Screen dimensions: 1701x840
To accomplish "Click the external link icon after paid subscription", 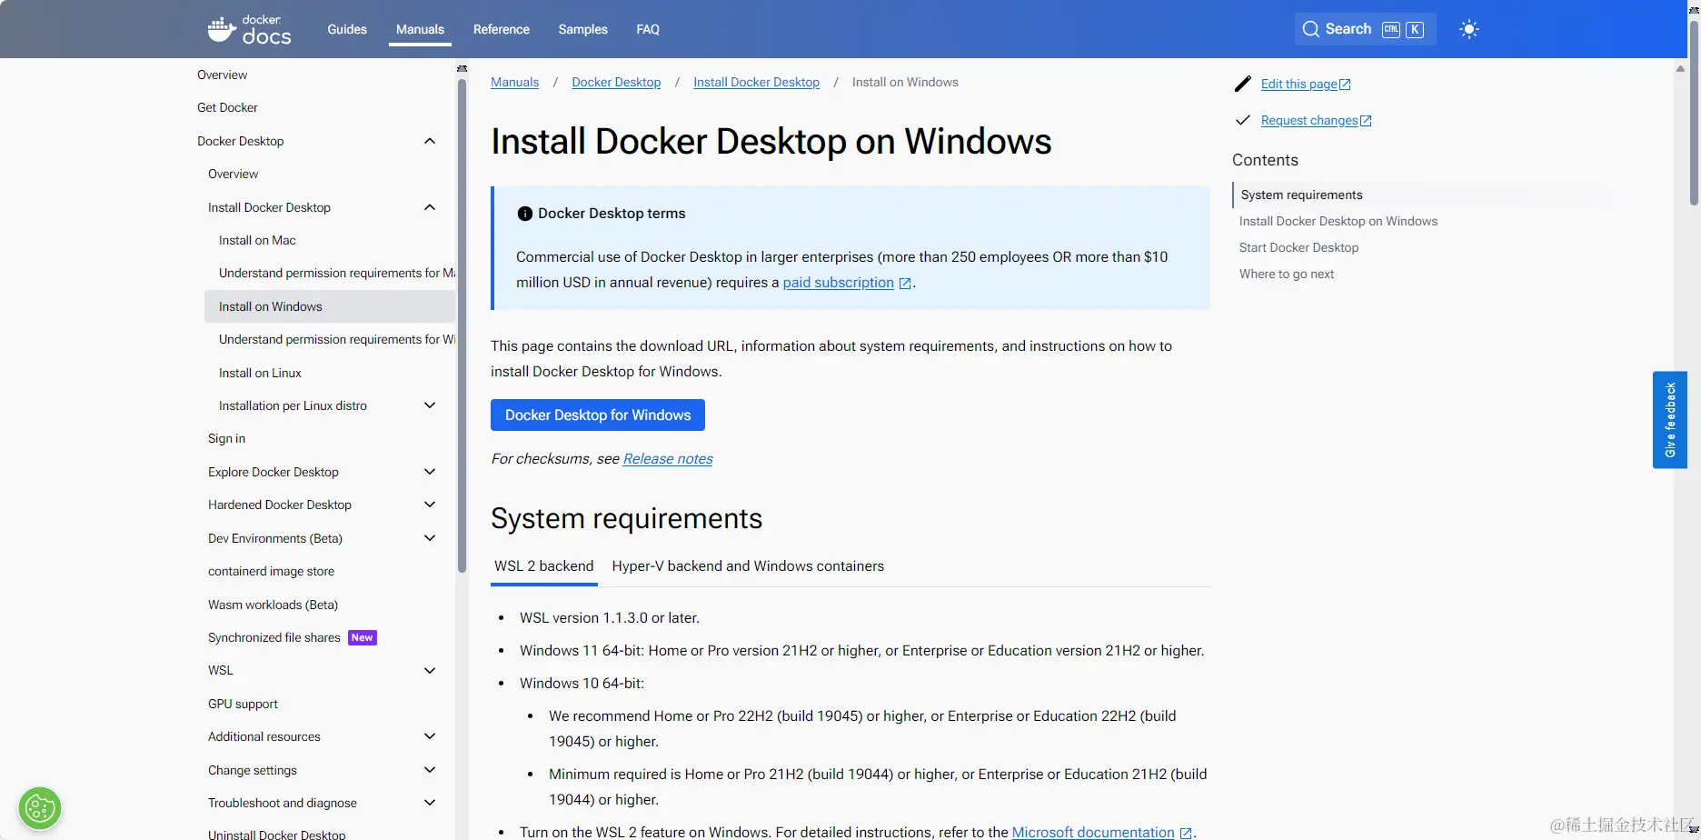I will (905, 283).
